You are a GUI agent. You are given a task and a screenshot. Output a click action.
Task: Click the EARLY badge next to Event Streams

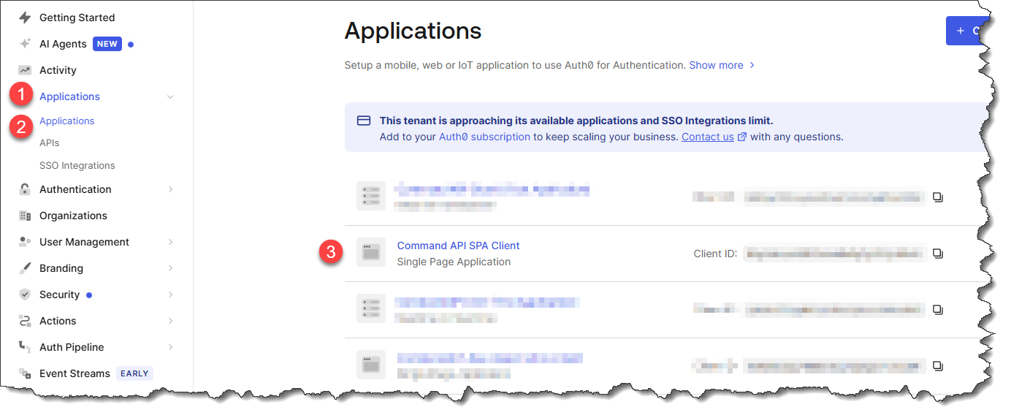tap(134, 373)
